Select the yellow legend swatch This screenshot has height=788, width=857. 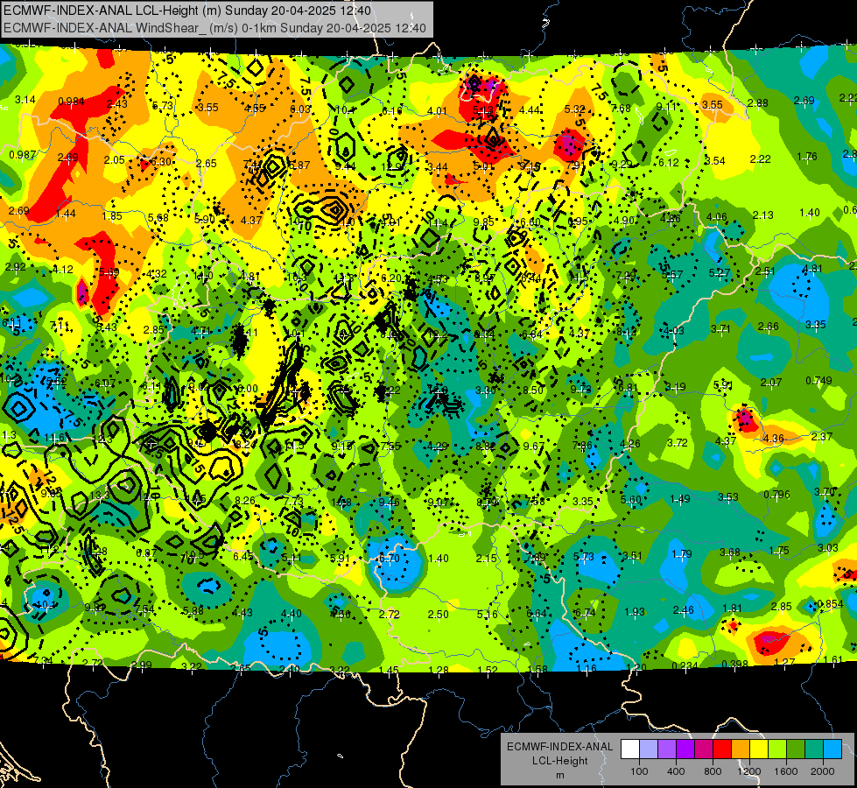759,749
